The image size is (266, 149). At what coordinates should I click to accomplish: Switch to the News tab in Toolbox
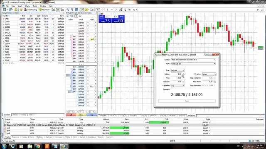[x=32, y=137]
